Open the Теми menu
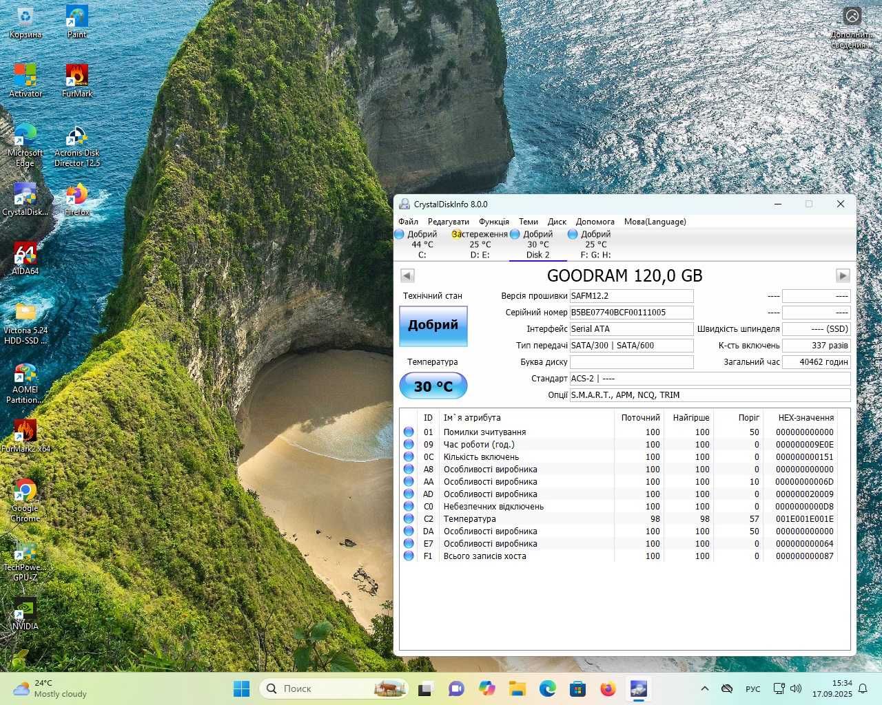Screen dimensions: 882x705 (x=529, y=222)
